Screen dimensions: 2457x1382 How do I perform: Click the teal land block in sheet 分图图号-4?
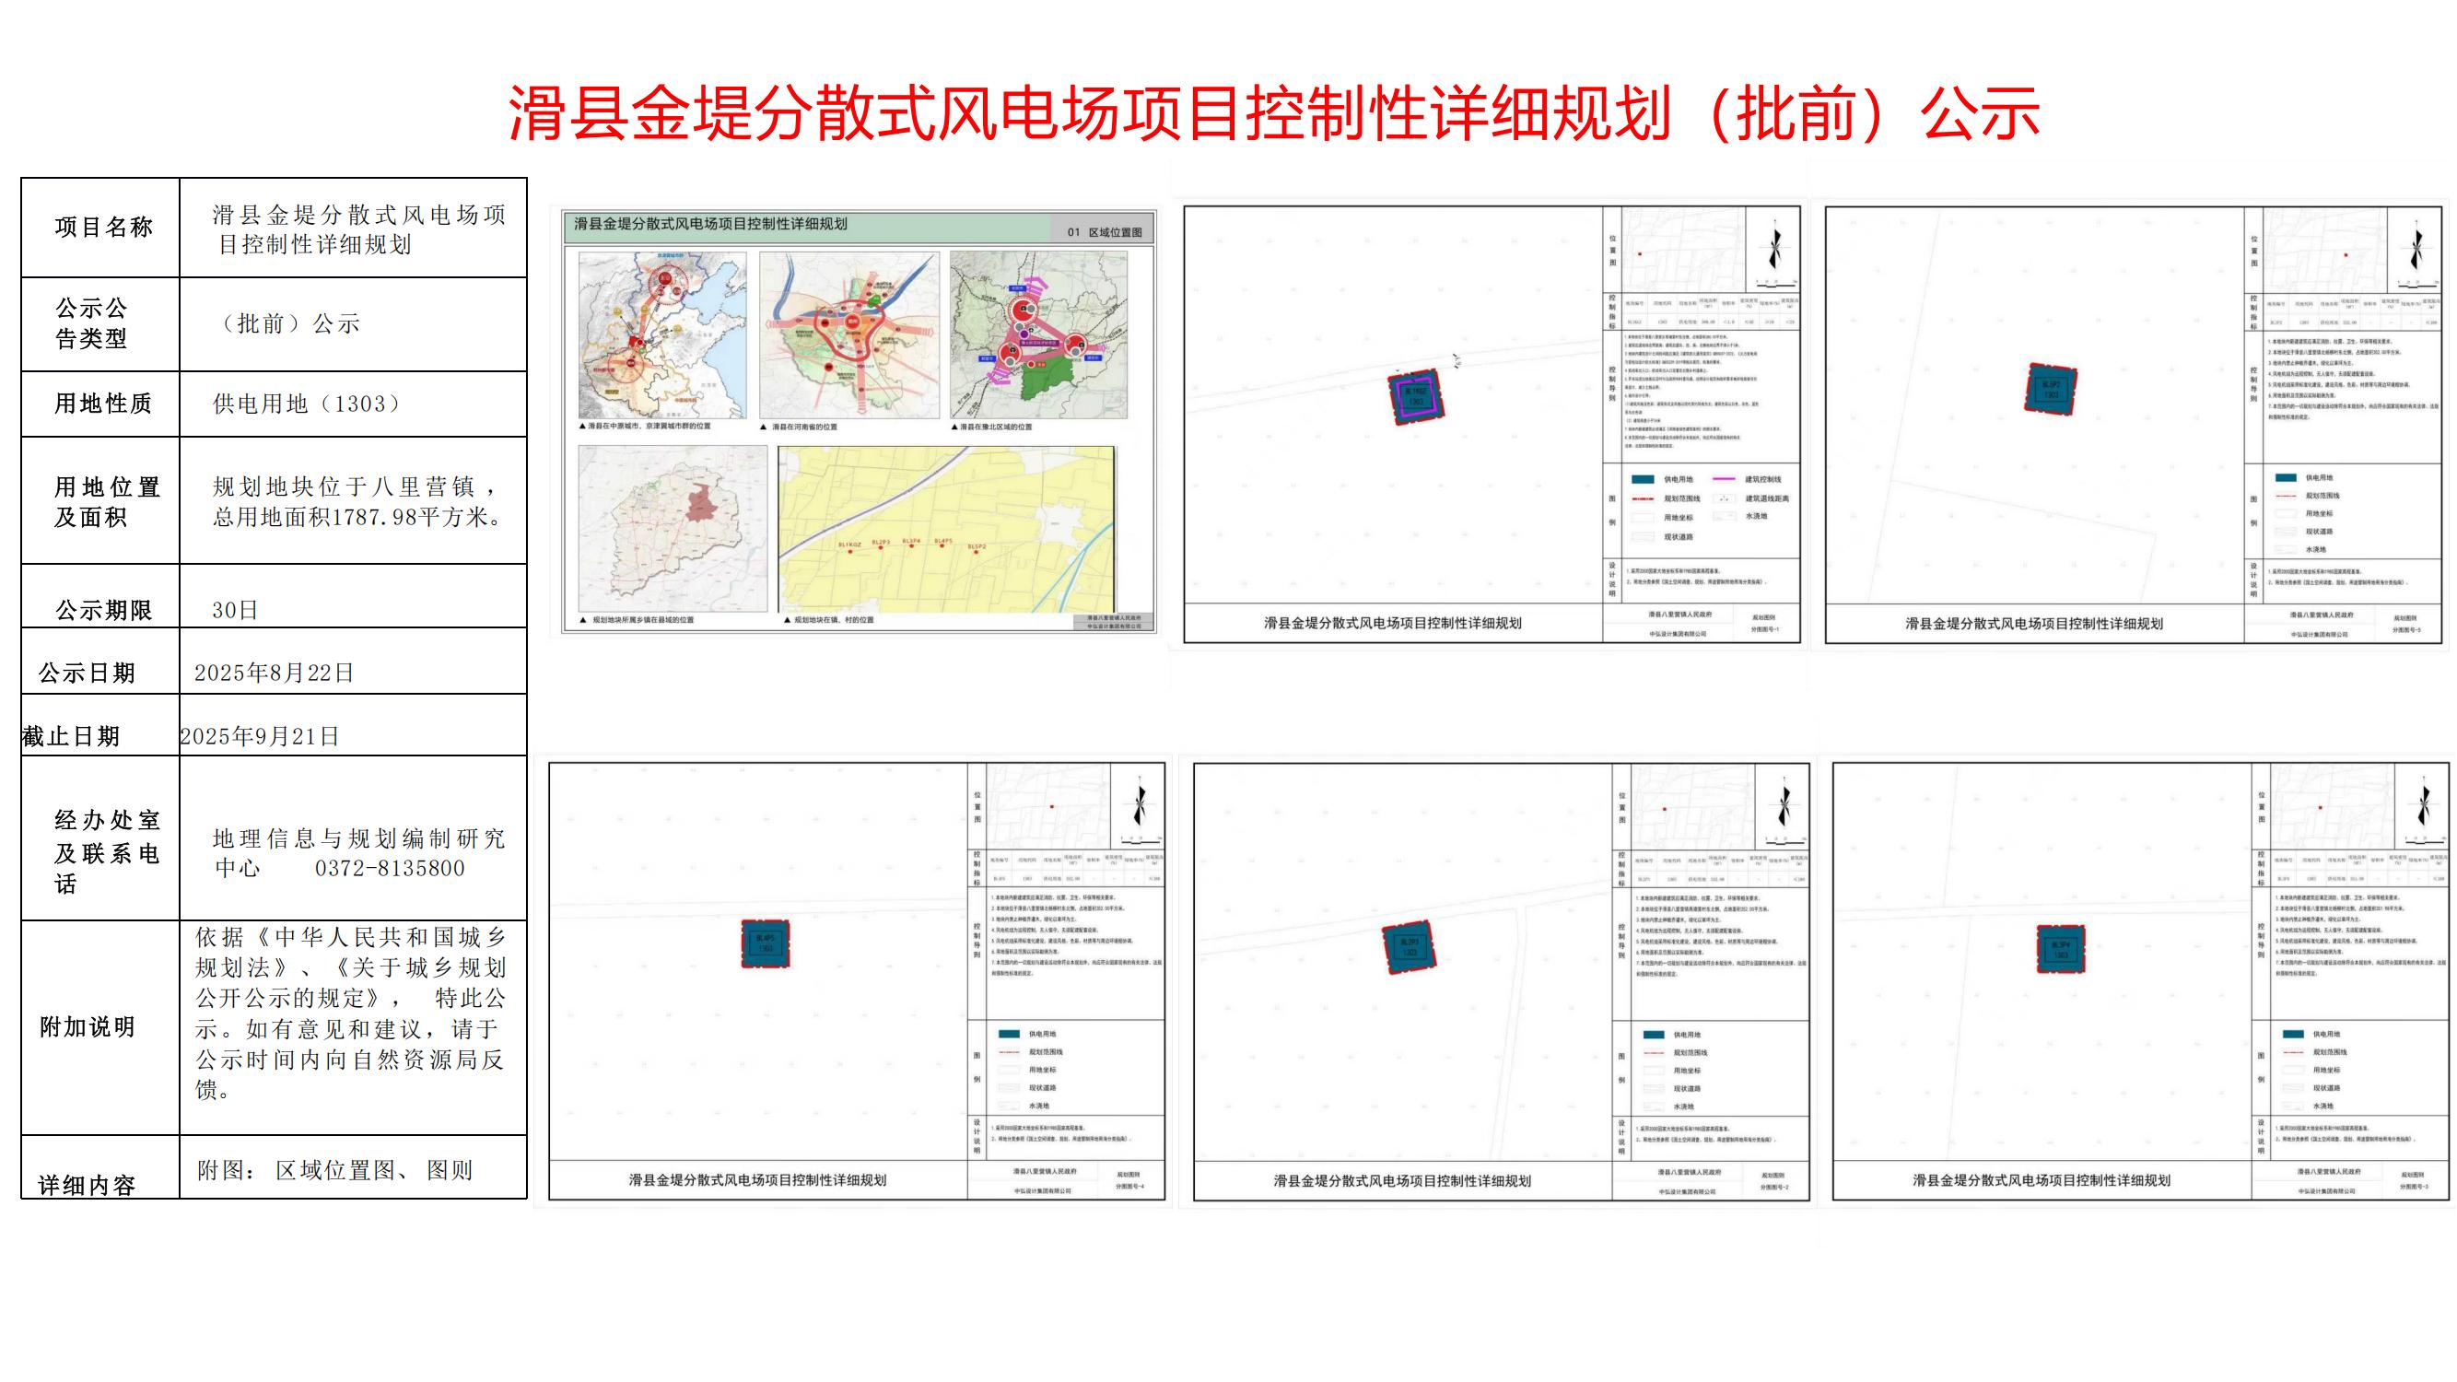tap(765, 943)
